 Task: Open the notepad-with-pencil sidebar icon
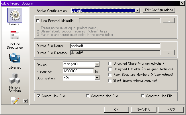click(x=15, y=101)
